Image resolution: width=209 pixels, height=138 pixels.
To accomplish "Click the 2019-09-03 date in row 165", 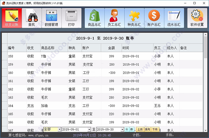I will tap(131, 114).
